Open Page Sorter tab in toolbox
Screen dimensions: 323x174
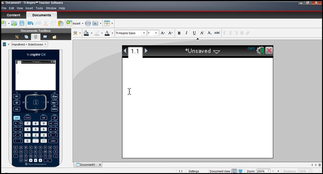(26, 37)
